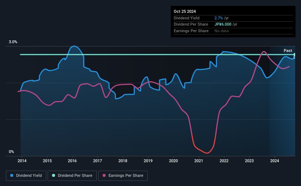Image resolution: width=301 pixels, height=186 pixels.
Task: Click the 'Oct 25 2024' tooltip date
Action: [185, 11]
